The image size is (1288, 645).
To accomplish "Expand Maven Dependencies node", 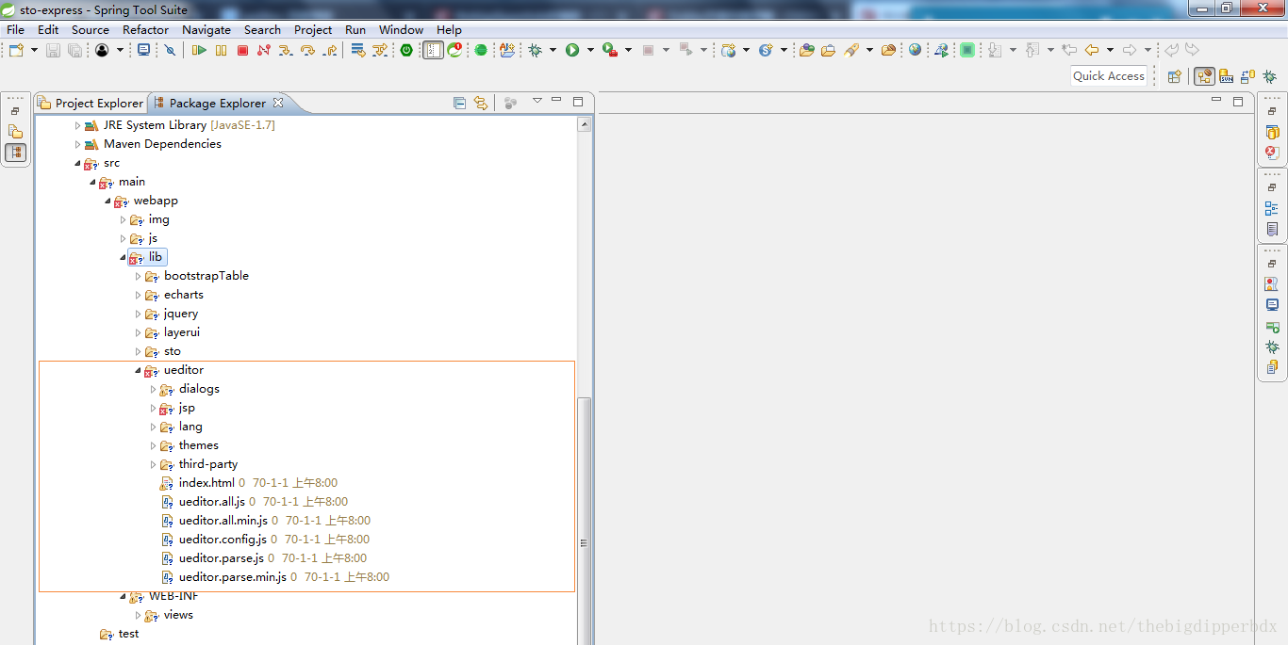I will 78,144.
